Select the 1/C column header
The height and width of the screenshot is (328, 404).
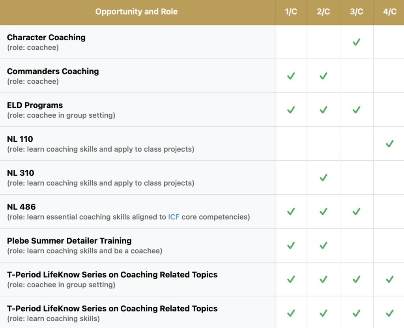(x=291, y=12)
